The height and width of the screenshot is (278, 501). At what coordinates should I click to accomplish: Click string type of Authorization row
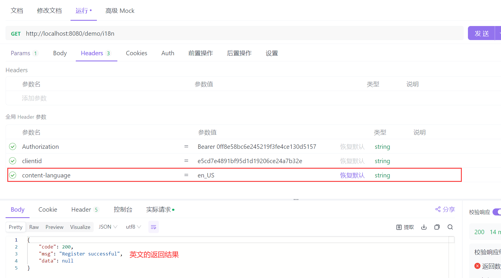coord(382,147)
